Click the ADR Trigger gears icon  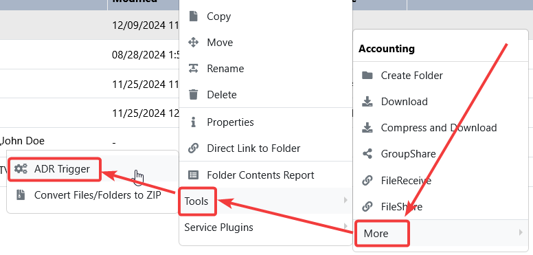coord(21,168)
